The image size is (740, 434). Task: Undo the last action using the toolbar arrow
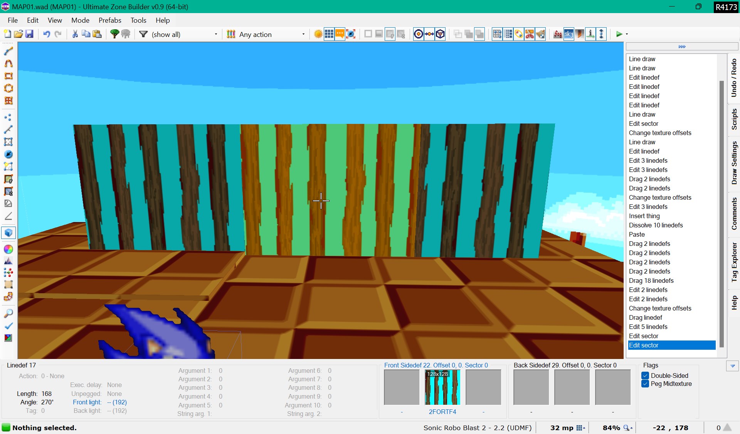click(x=47, y=34)
